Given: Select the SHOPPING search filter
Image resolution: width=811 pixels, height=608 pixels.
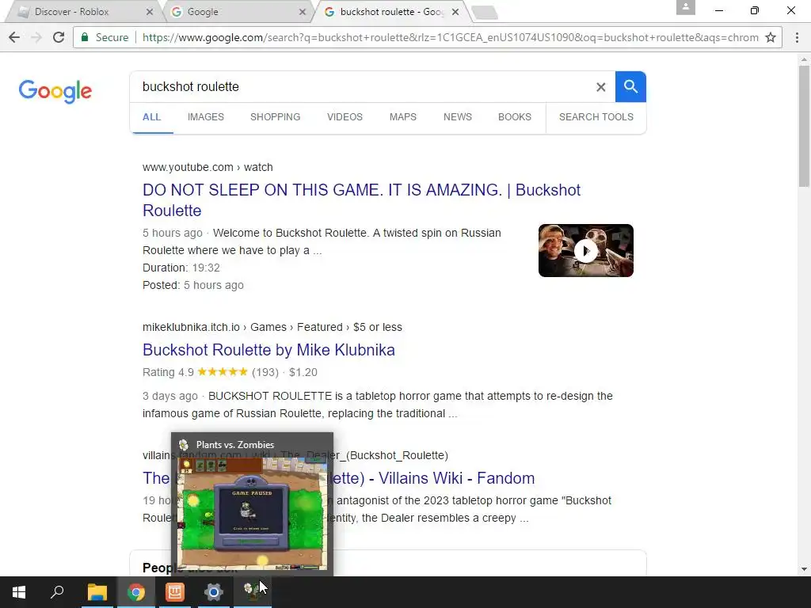Looking at the screenshot, I should [x=275, y=117].
